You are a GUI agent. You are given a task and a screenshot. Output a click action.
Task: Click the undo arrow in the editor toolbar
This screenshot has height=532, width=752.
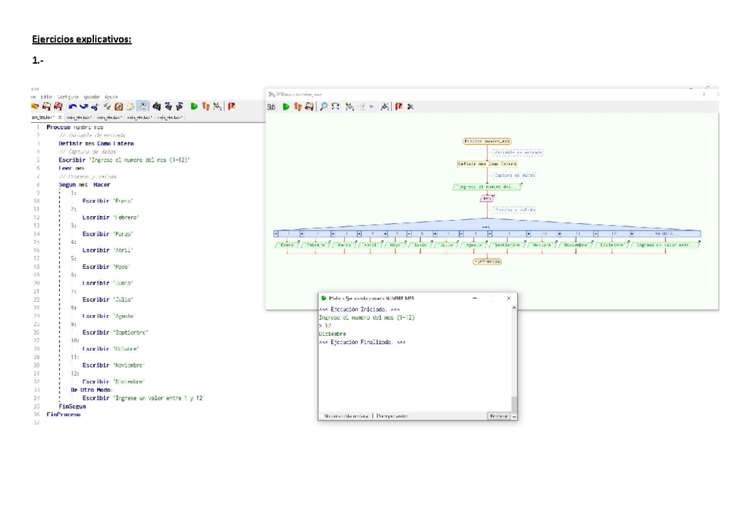click(73, 107)
